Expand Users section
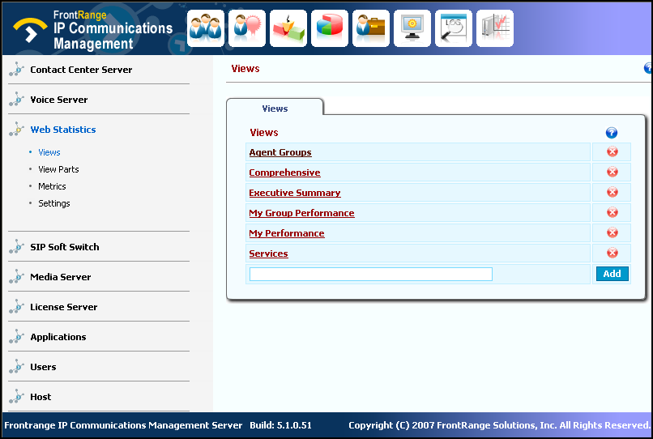The height and width of the screenshot is (439, 653). tap(43, 367)
